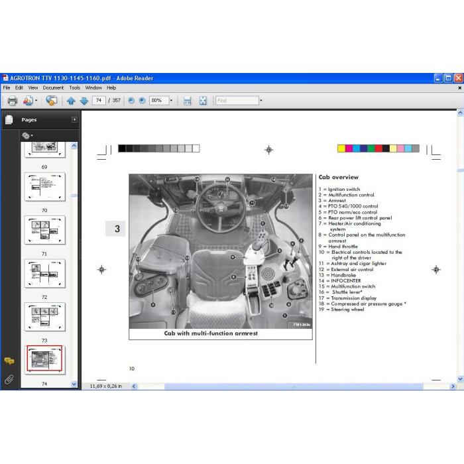Expand the Collaborate icon's dropdown arrow
Viewport: 464px width, 464px height.
click(x=36, y=101)
